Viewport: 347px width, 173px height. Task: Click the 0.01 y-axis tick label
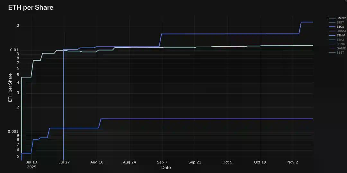coord(15,50)
